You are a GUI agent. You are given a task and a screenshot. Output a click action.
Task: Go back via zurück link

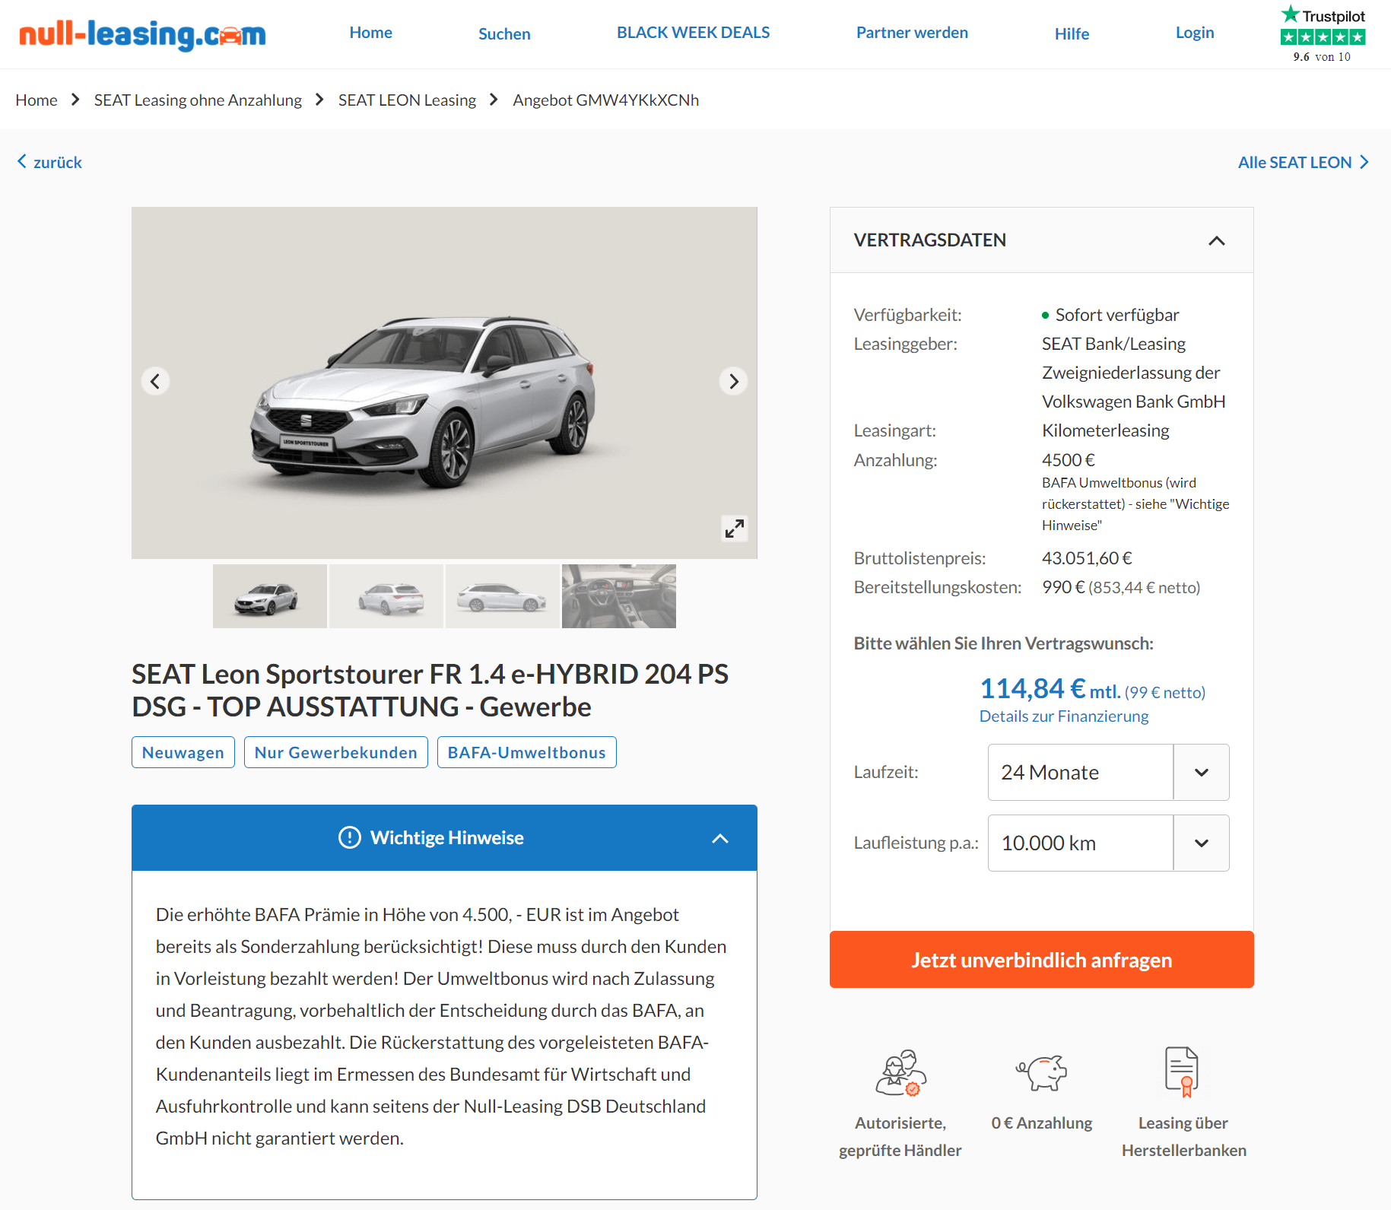(58, 162)
